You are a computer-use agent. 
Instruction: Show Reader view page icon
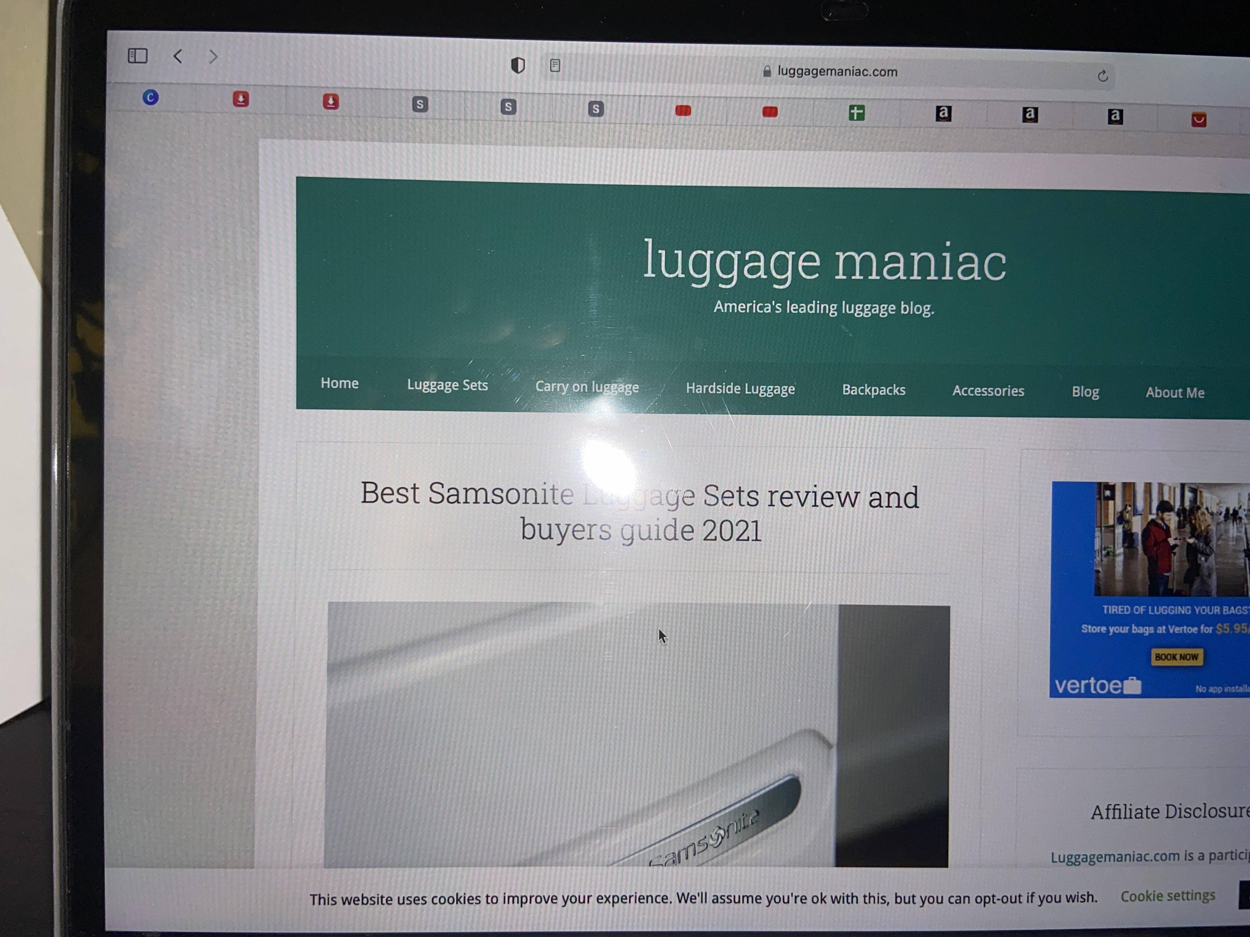555,65
